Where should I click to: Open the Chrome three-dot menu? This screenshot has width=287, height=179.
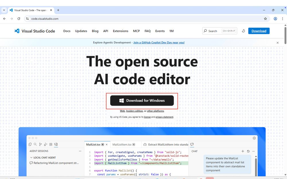point(282,19)
